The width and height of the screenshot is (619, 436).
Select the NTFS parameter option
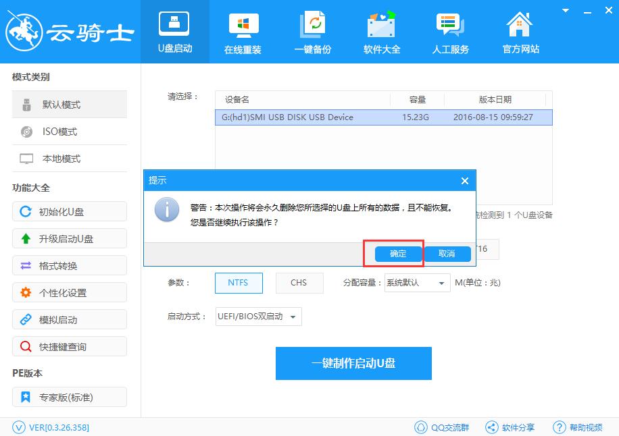click(x=239, y=283)
